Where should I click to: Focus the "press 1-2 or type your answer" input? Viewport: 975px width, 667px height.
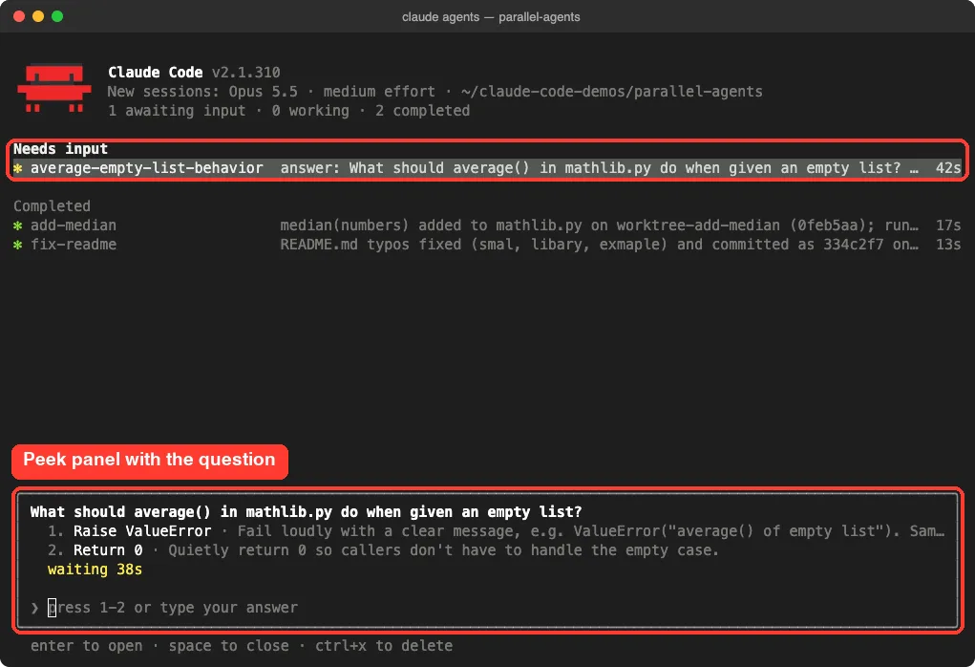pos(173,608)
